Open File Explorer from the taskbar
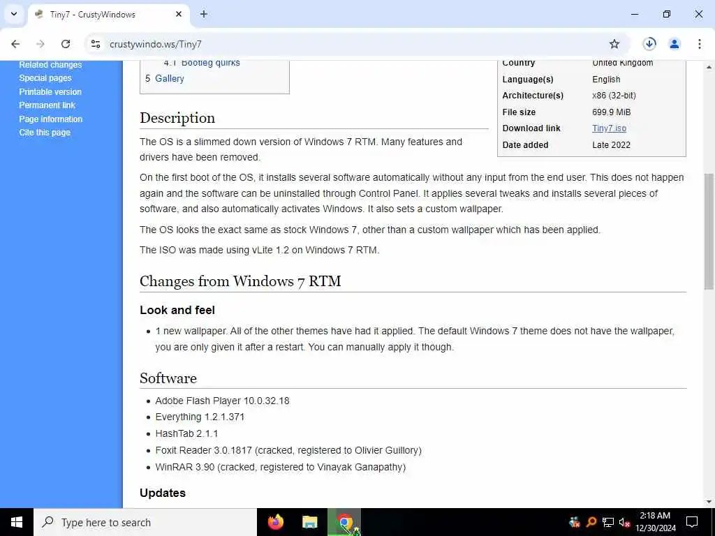This screenshot has width=715, height=536. [309, 522]
